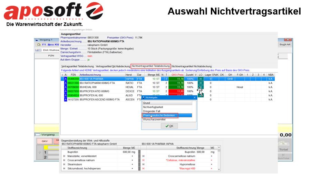Click red *Macrogol 400 entry
The image size is (322, 178).
[187, 169]
